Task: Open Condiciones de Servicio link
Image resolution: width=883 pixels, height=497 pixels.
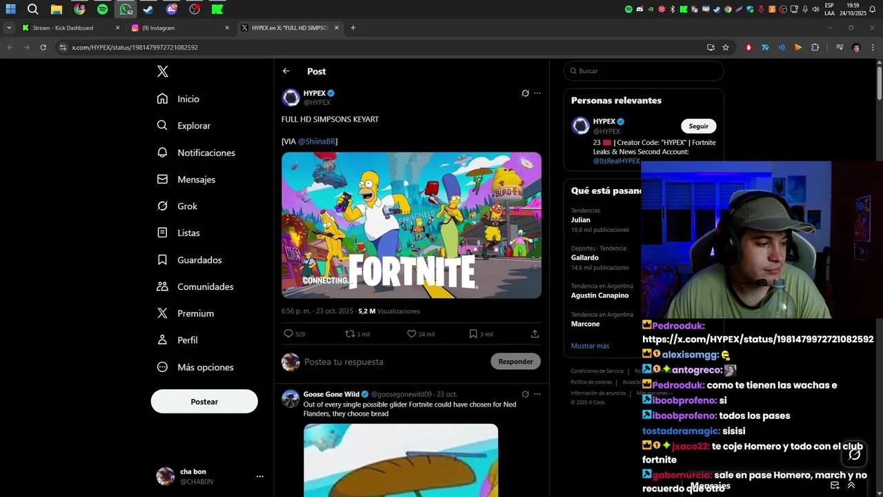Action: pyautogui.click(x=597, y=371)
